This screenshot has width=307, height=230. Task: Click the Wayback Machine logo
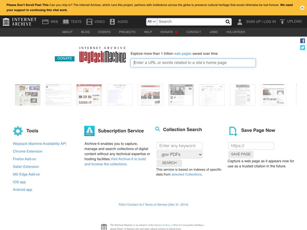pyautogui.click(x=102, y=55)
